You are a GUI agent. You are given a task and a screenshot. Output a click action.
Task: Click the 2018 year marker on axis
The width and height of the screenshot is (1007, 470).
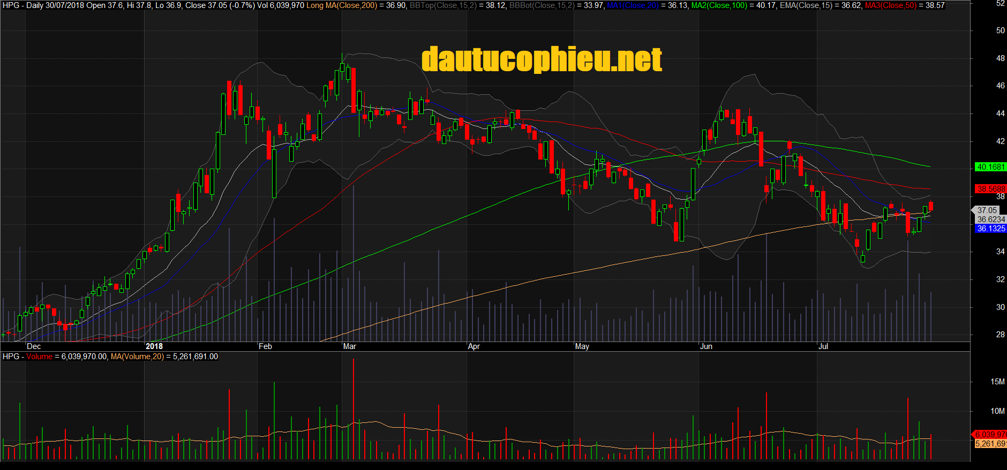pyautogui.click(x=154, y=346)
